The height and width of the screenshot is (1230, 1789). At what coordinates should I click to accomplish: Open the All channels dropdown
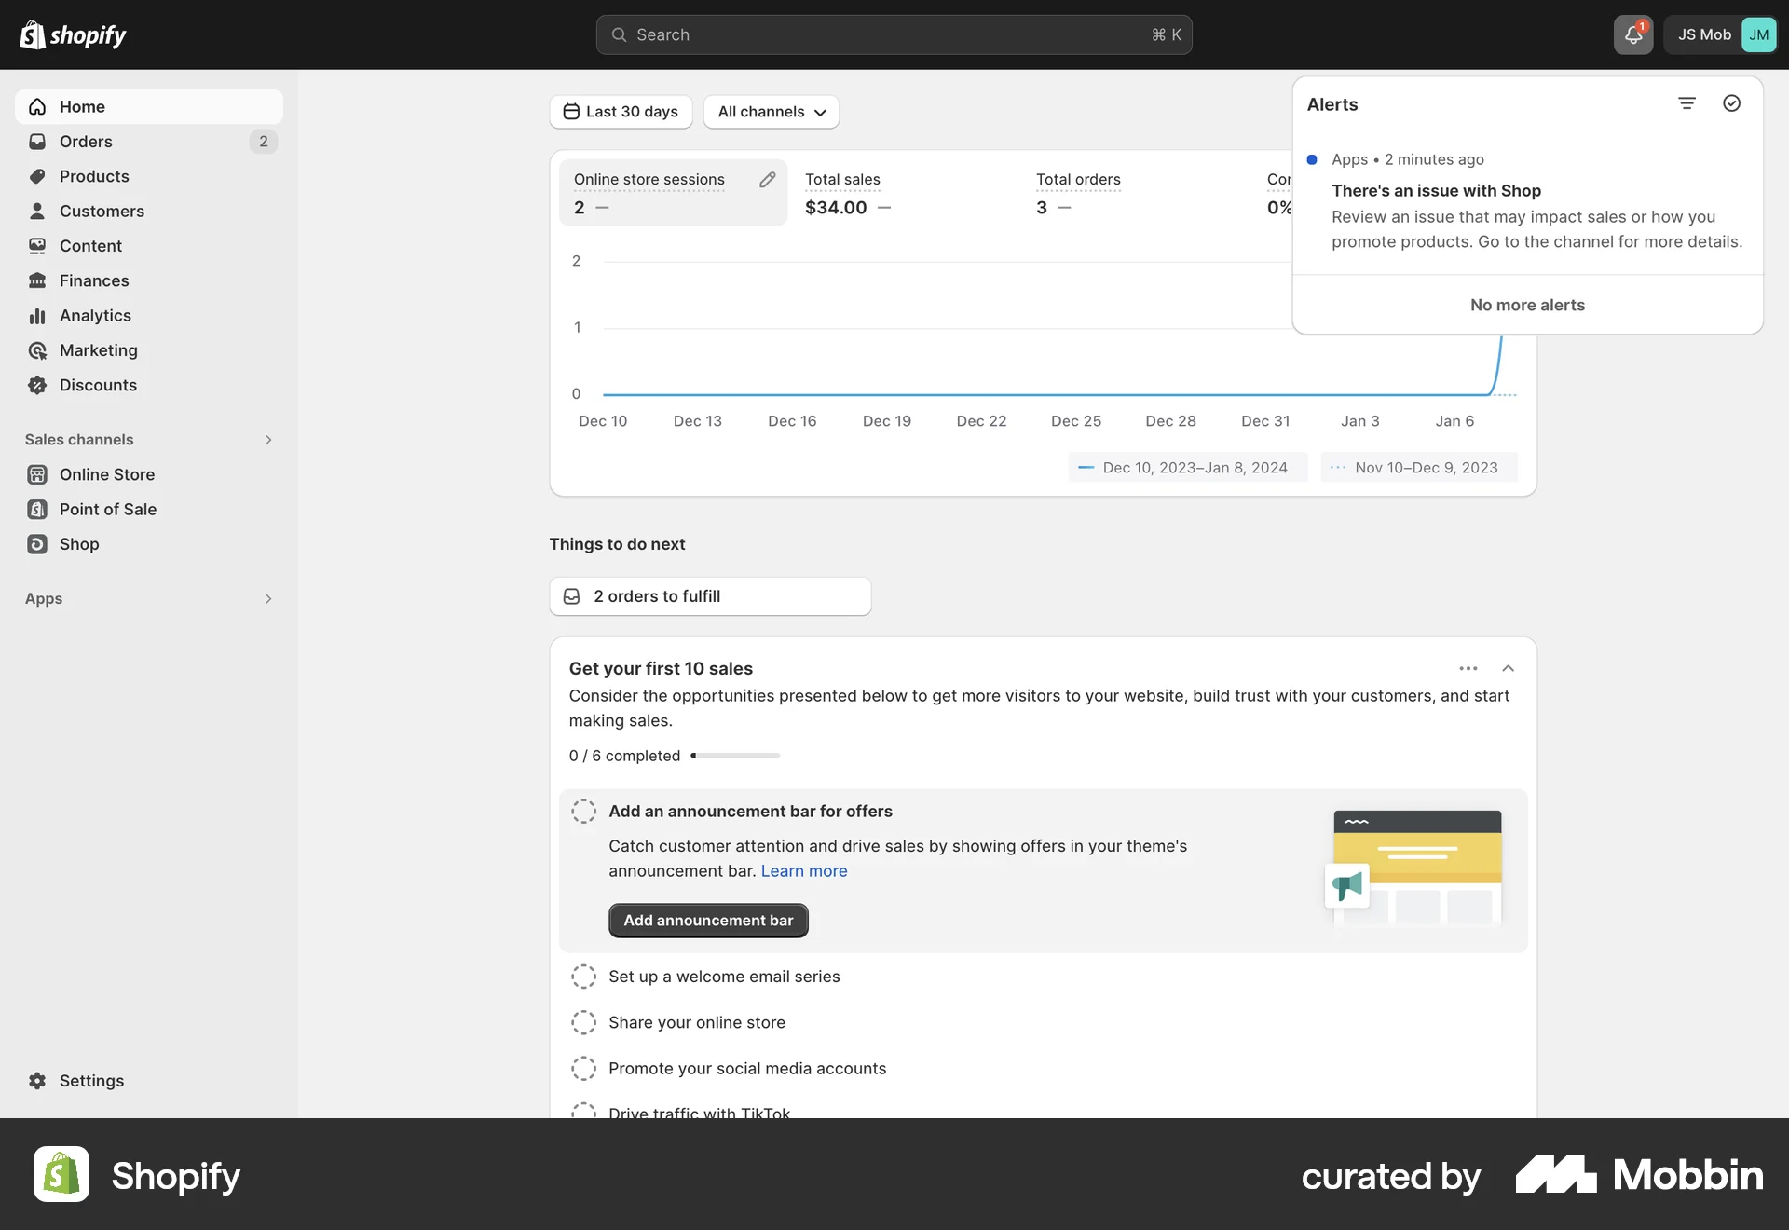tap(771, 112)
